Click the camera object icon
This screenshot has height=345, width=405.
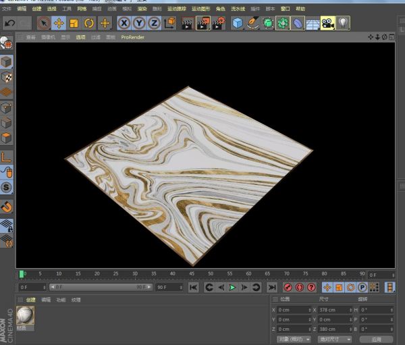[327, 23]
